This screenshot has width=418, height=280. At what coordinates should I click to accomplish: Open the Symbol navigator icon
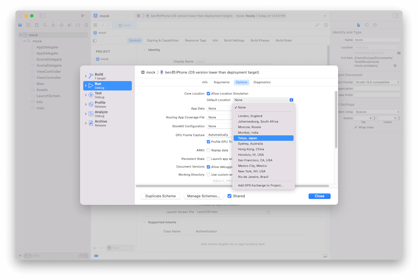click(36, 25)
